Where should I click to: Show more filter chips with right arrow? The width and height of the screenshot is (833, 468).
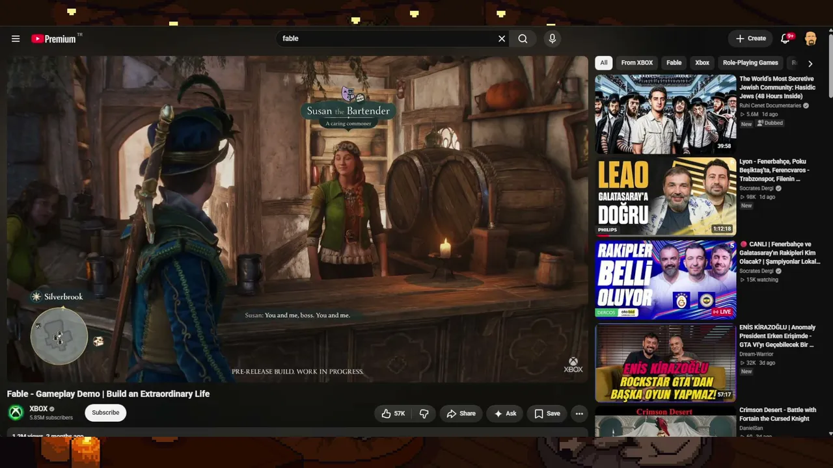click(810, 63)
